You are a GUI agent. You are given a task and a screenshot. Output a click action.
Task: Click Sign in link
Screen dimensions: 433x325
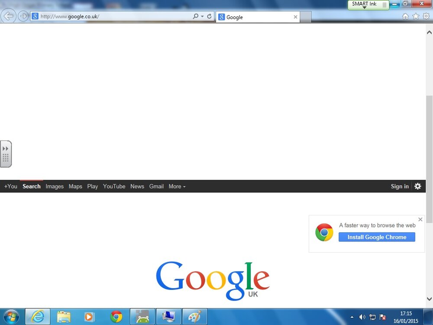(400, 186)
